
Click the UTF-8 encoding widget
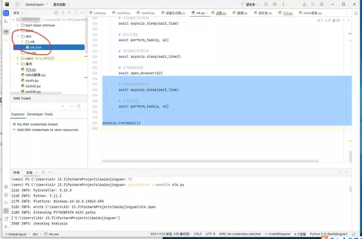tap(210, 234)
